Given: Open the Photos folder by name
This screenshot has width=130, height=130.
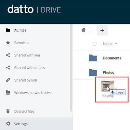Looking at the screenshot, I should 108,72.
